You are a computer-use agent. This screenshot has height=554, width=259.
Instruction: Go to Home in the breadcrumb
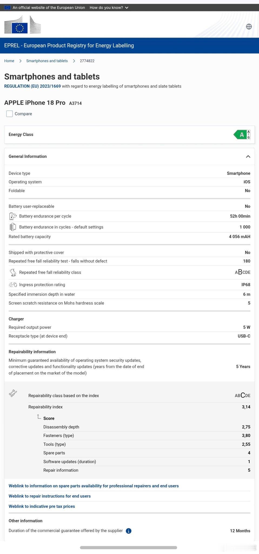click(9, 61)
